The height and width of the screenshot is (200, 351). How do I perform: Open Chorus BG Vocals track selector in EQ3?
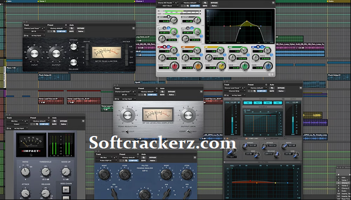coord(165,2)
